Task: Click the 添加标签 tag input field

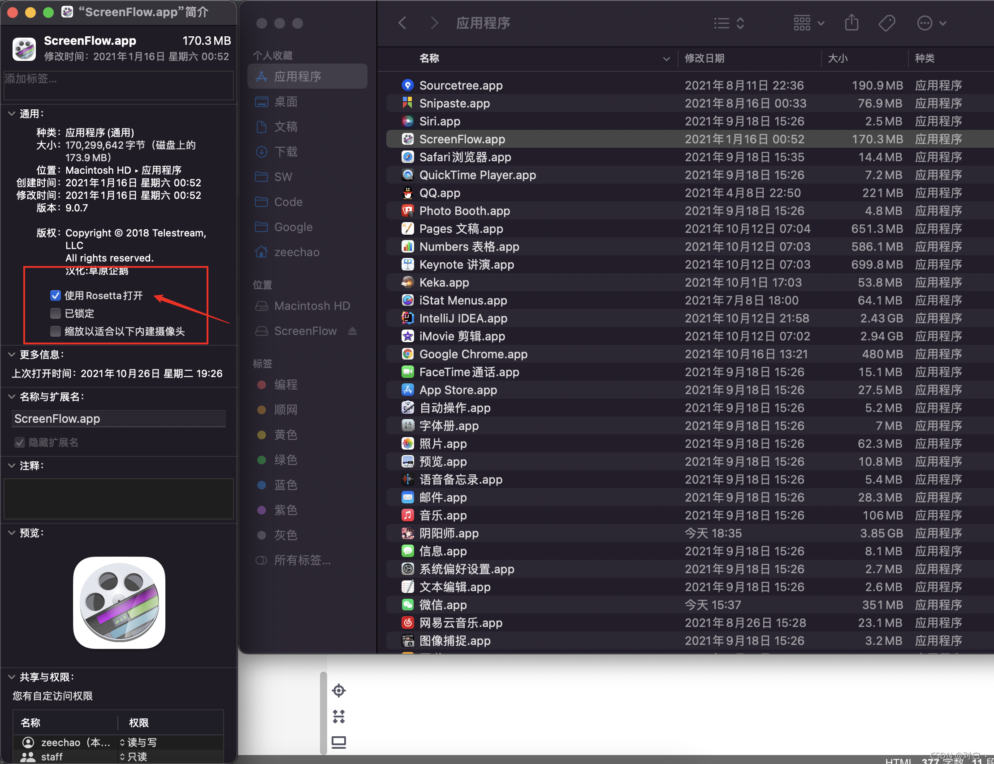Action: [118, 85]
